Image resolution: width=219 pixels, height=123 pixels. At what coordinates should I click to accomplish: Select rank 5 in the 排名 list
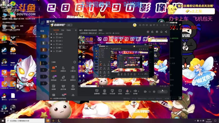pyautogui.click(x=44, y=63)
